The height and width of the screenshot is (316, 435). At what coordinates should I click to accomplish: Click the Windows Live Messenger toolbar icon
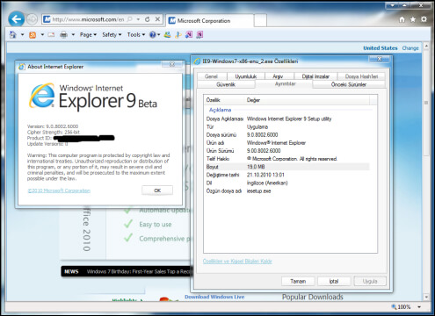(x=167, y=35)
